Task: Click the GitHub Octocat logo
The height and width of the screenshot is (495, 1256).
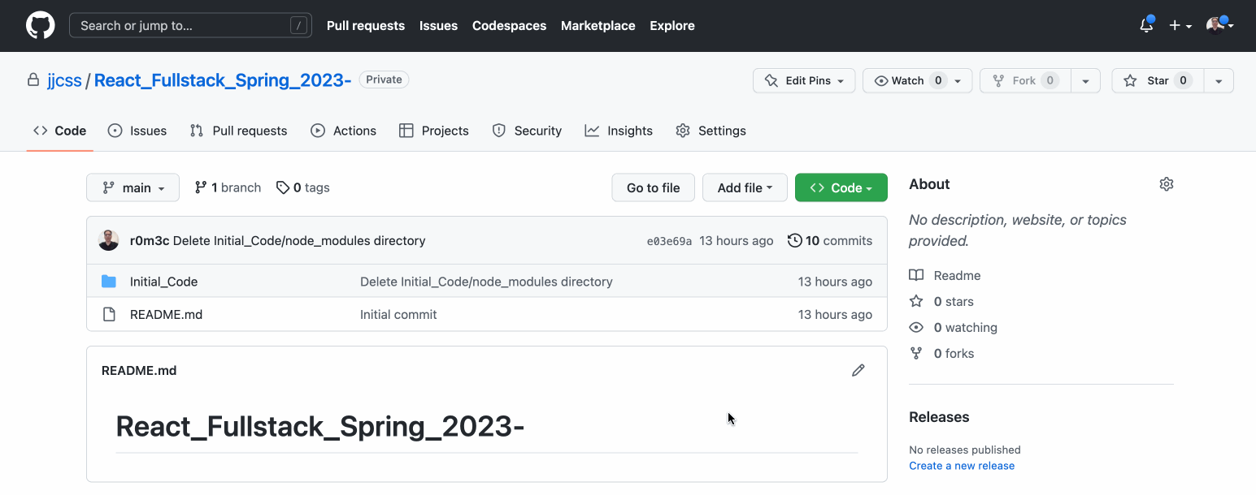Action: click(x=41, y=25)
